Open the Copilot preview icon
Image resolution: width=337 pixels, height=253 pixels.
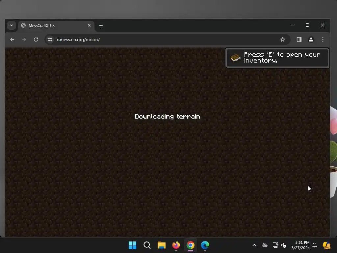(x=326, y=245)
